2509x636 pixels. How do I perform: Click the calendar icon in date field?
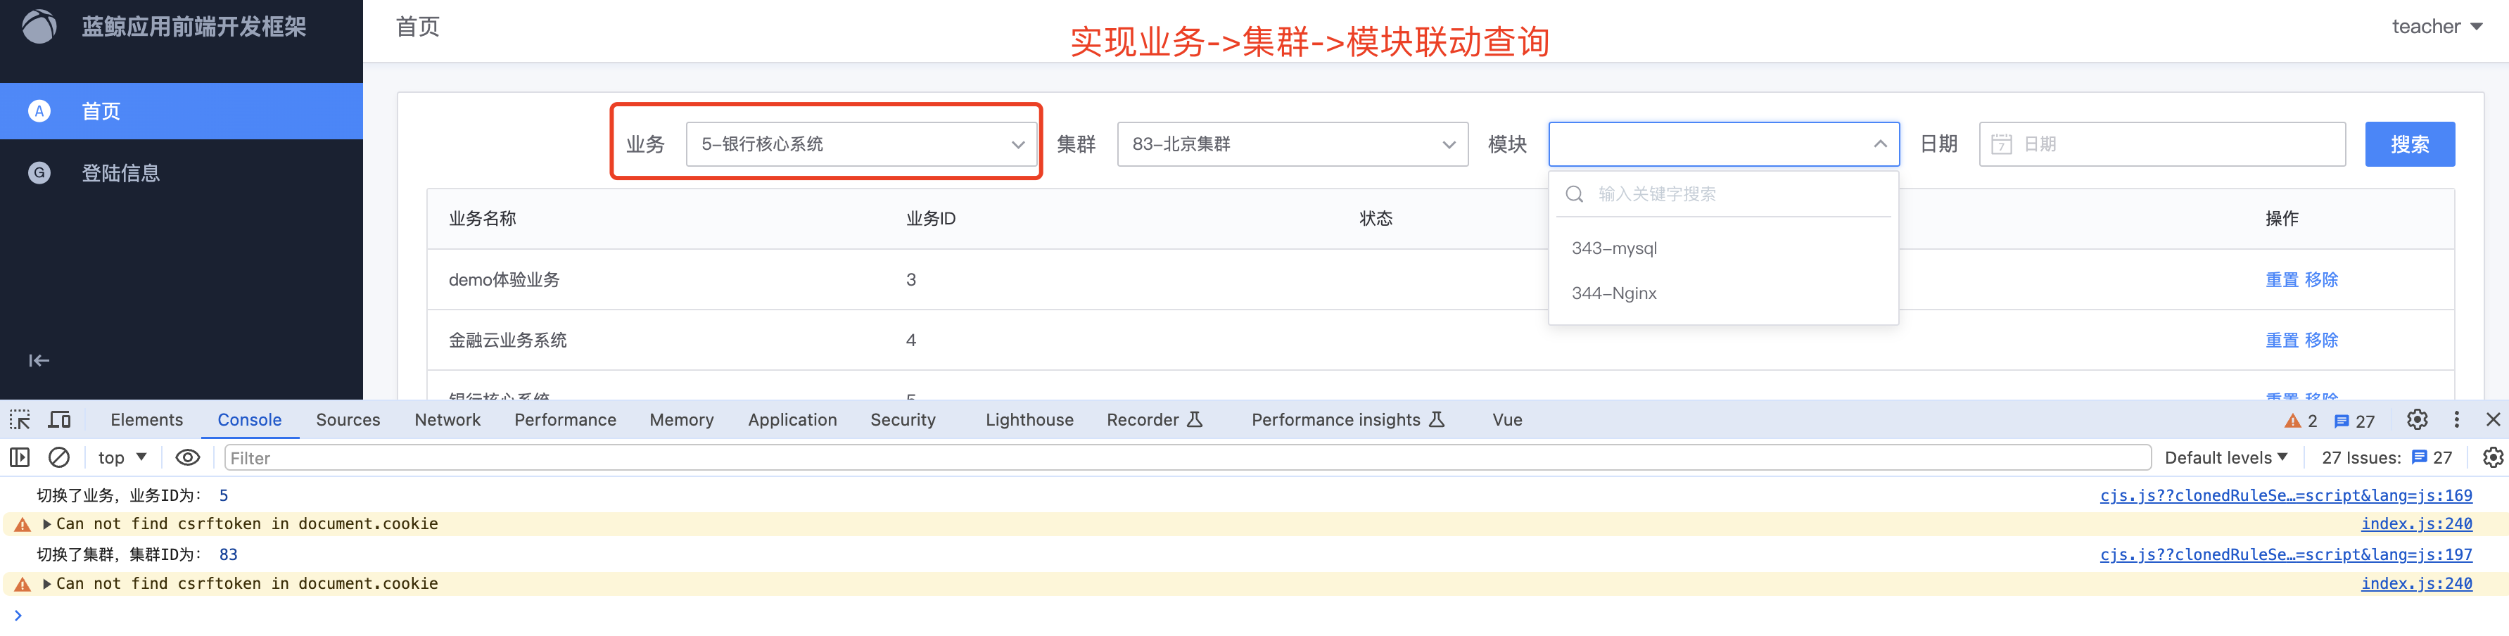pos(2002,144)
